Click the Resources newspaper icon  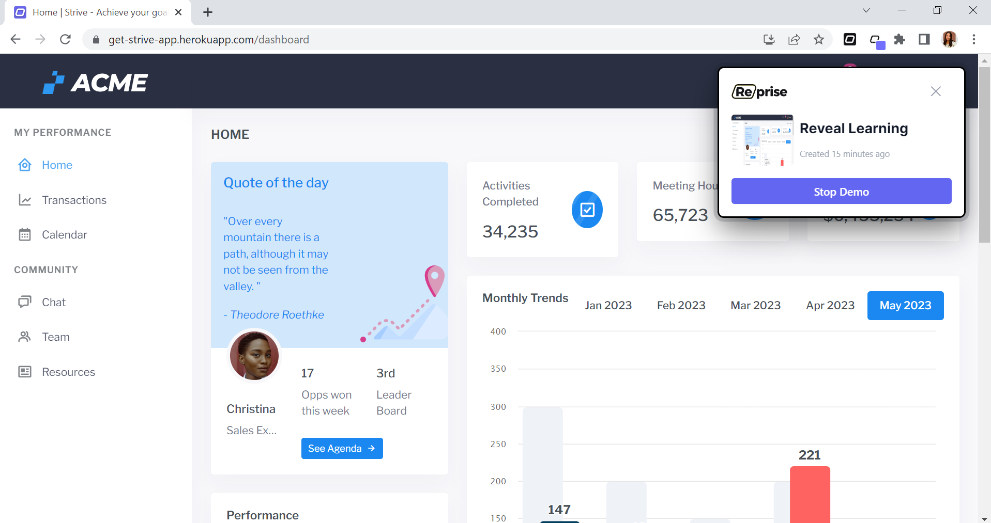point(25,372)
